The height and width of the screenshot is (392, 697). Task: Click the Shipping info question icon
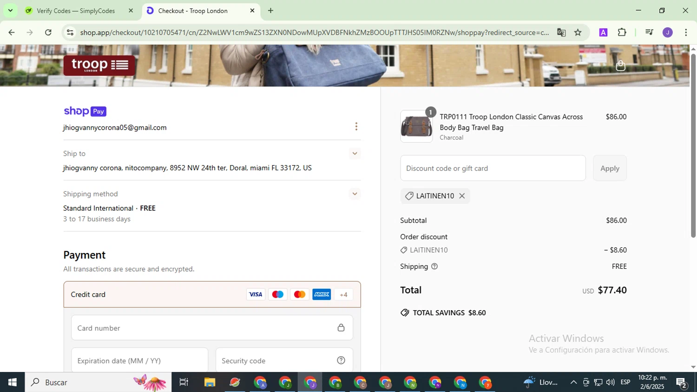point(434,266)
